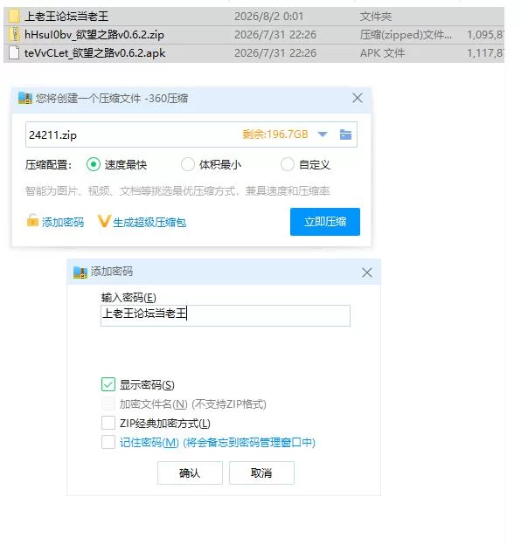This screenshot has height=545, width=521.
Task: Select folder name 上老王论坛当老王 in list
Action: click(x=66, y=17)
